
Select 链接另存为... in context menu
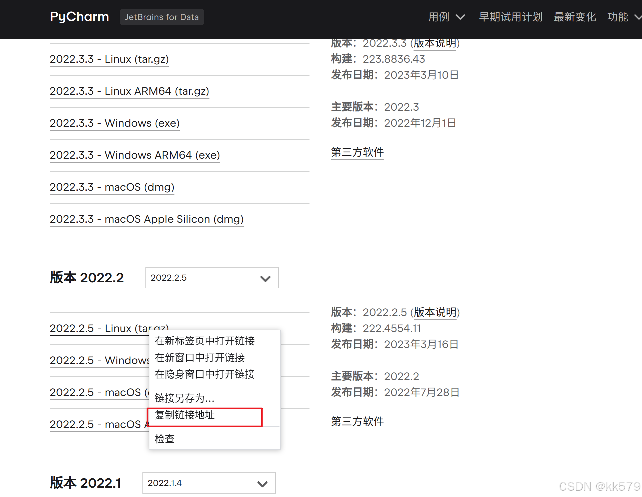[214, 398]
